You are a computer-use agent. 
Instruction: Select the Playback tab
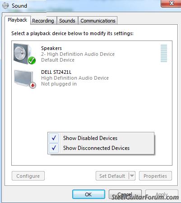[18, 20]
